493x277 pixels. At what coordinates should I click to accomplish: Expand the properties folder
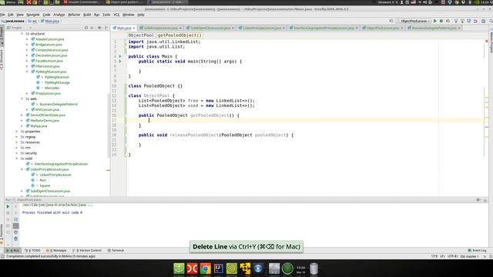tap(17, 132)
